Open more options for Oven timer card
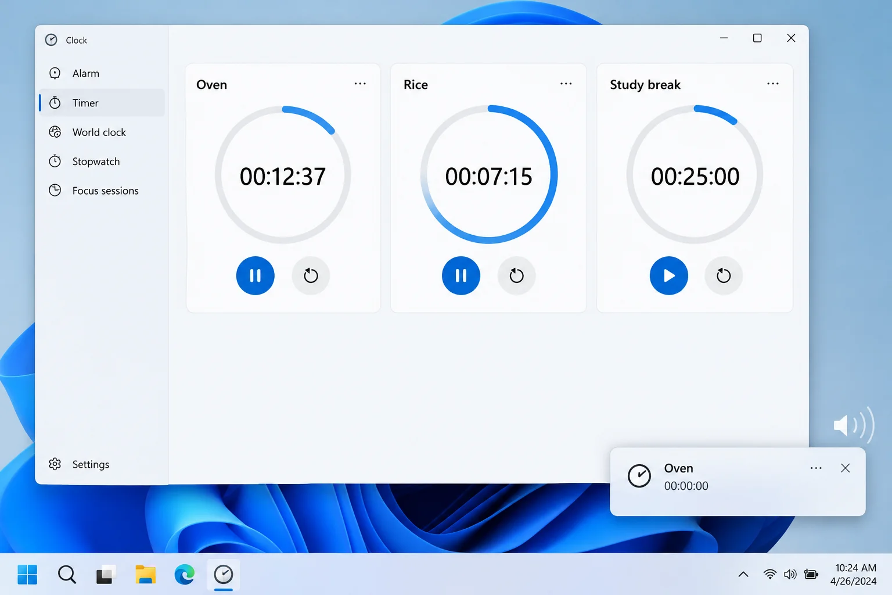The width and height of the screenshot is (892, 595). coord(360,84)
